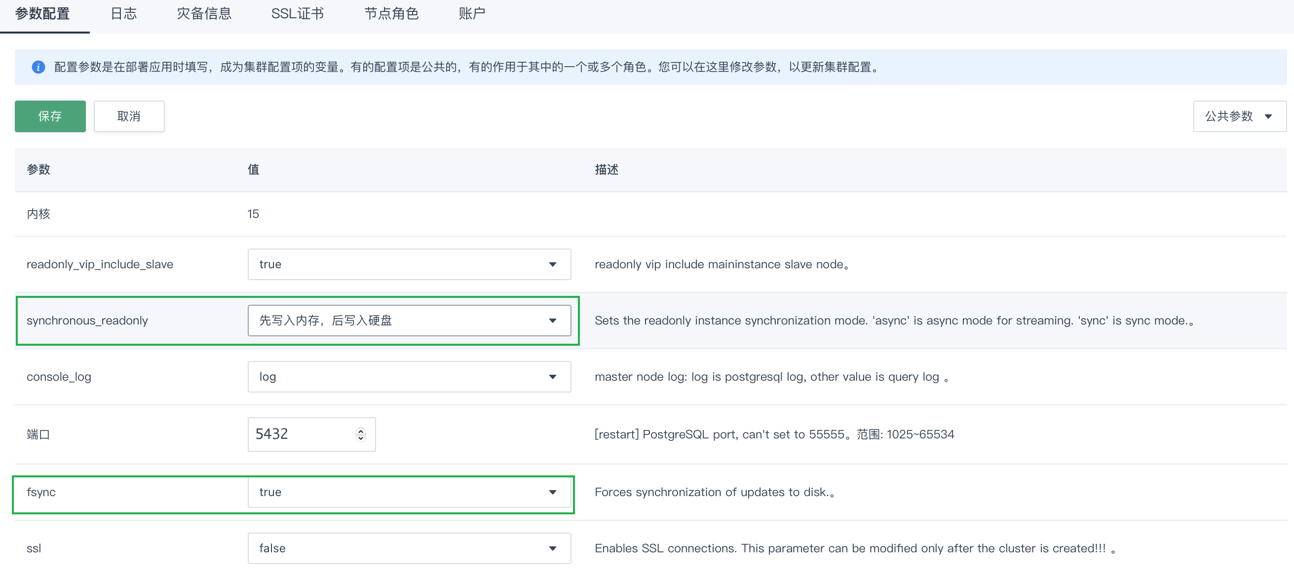Click the 端口 parameter label
1294x575 pixels.
38,434
